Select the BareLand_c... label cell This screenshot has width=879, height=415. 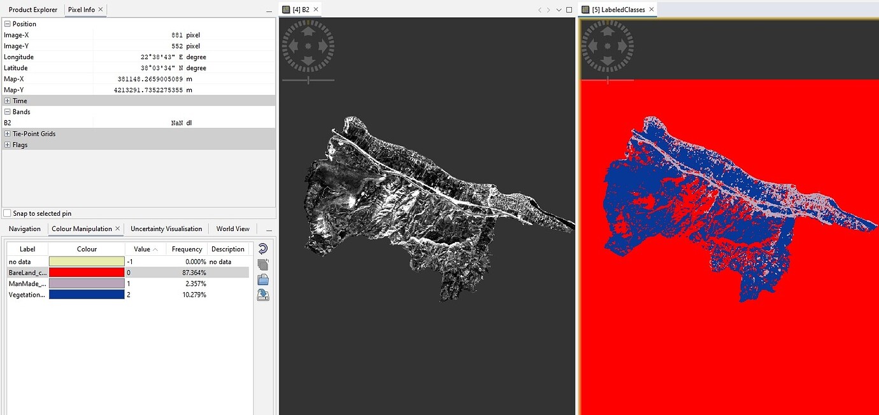[27, 272]
